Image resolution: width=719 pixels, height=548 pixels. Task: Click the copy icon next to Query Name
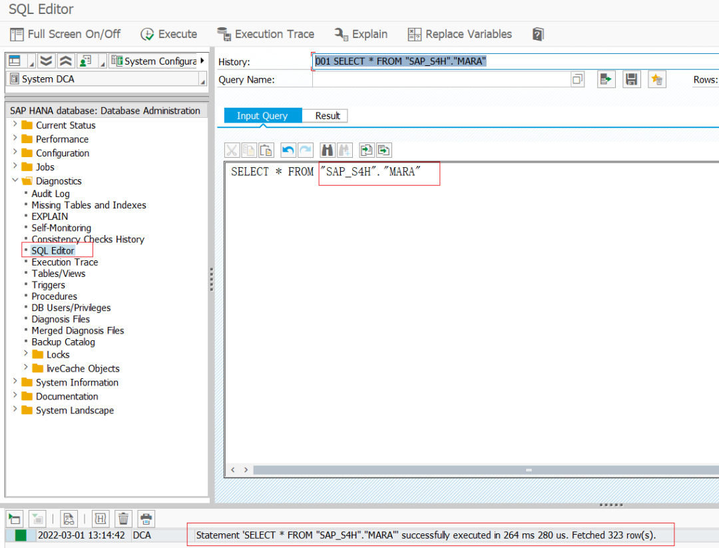point(578,79)
